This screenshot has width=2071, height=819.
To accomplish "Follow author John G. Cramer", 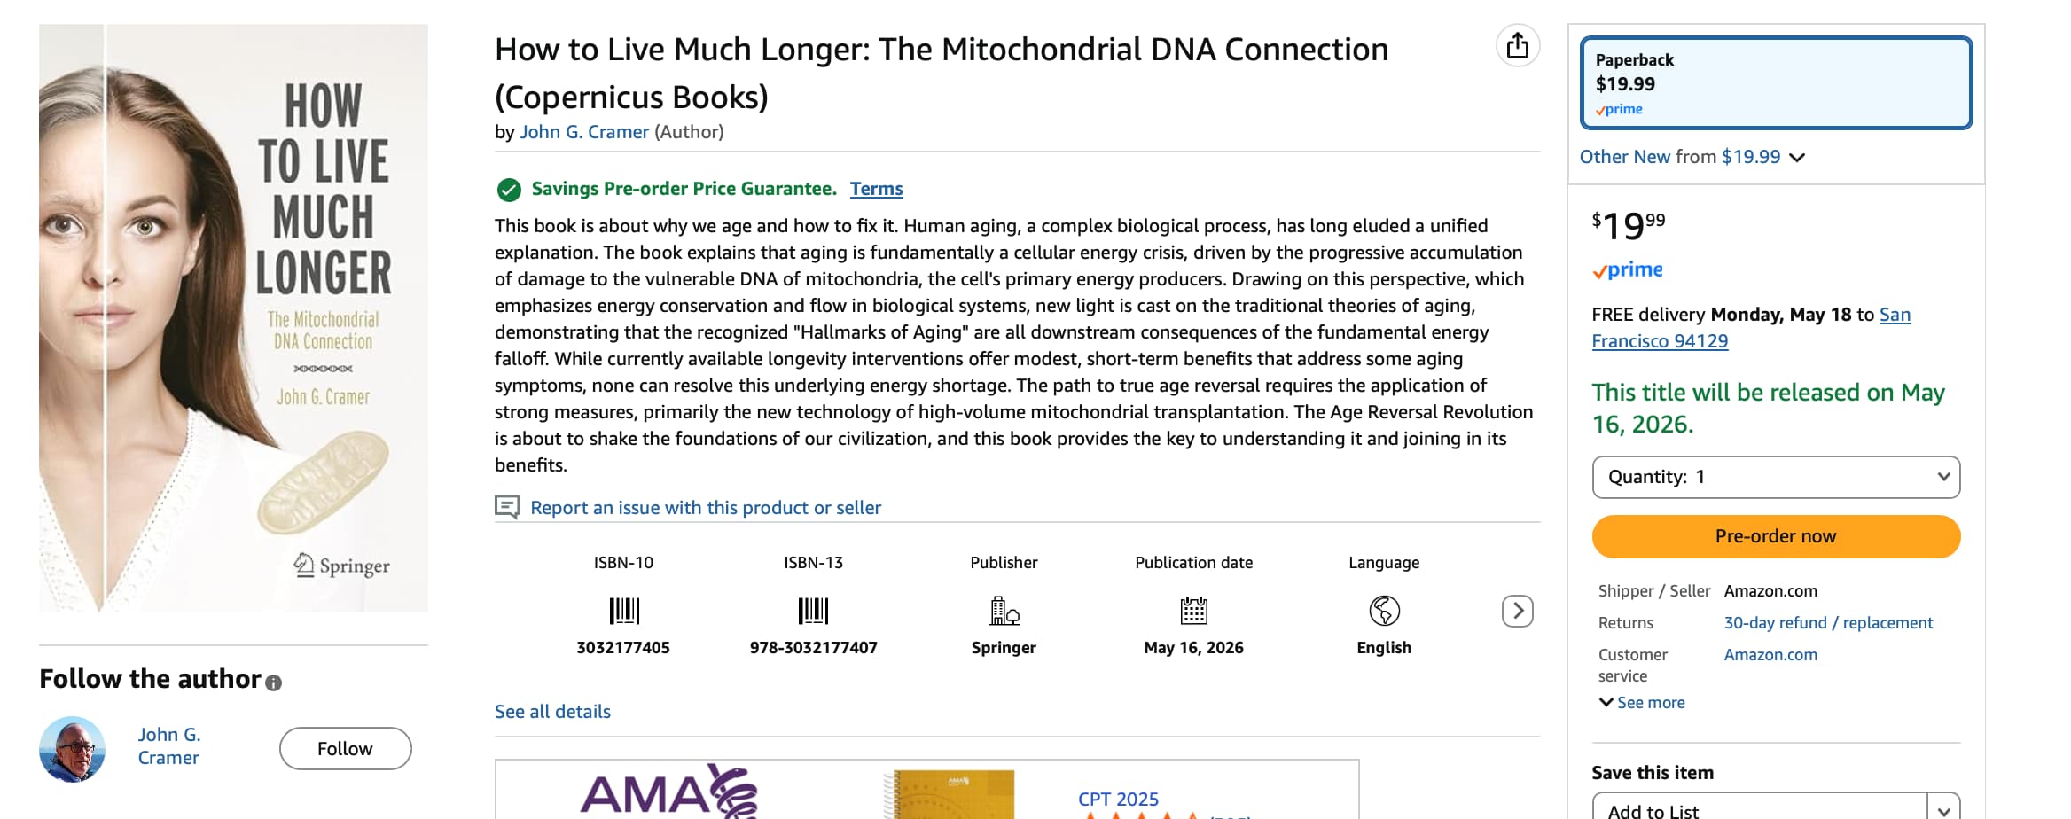I will [x=345, y=749].
